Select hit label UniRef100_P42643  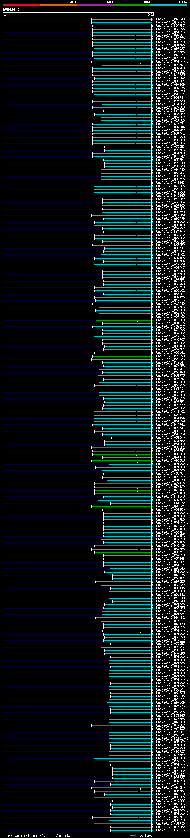click(x=170, y=19)
